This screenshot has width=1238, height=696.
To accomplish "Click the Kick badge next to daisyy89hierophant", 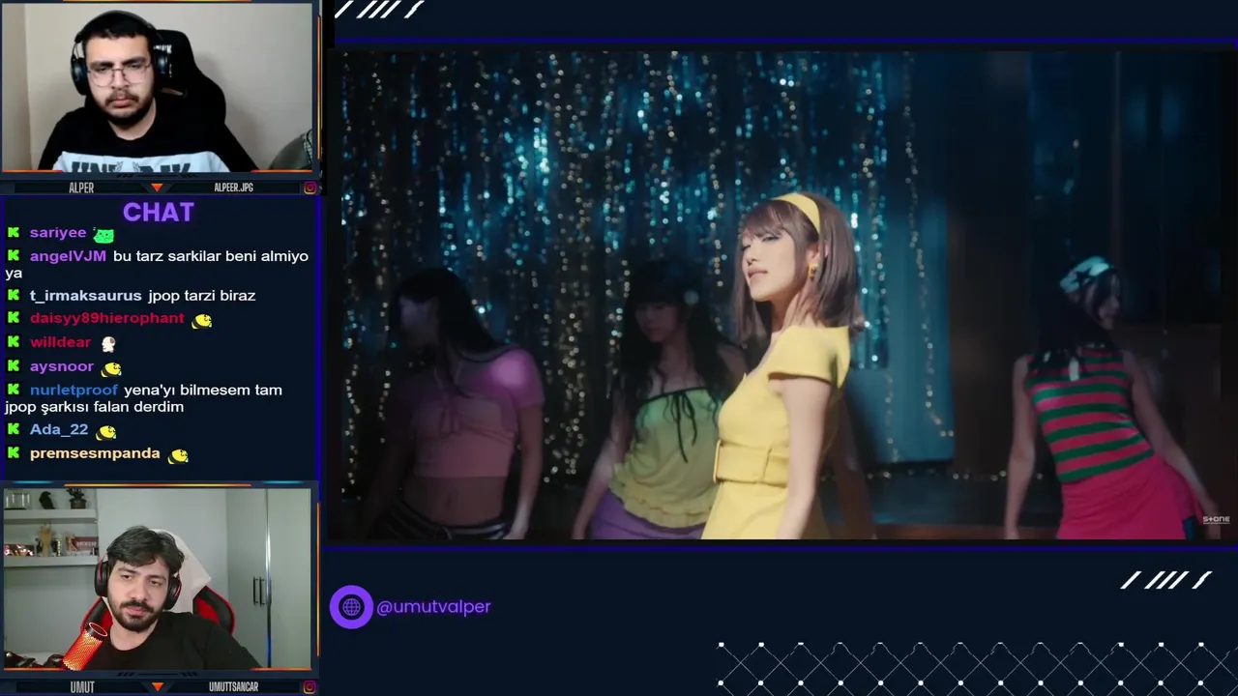I will tap(14, 318).
